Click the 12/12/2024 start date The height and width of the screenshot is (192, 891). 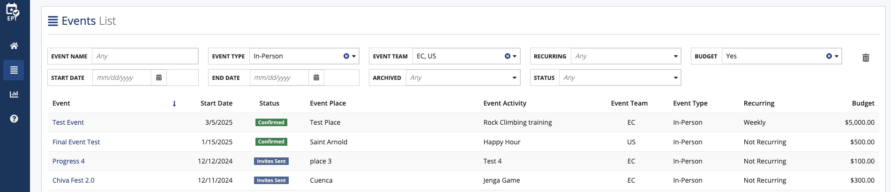215,161
